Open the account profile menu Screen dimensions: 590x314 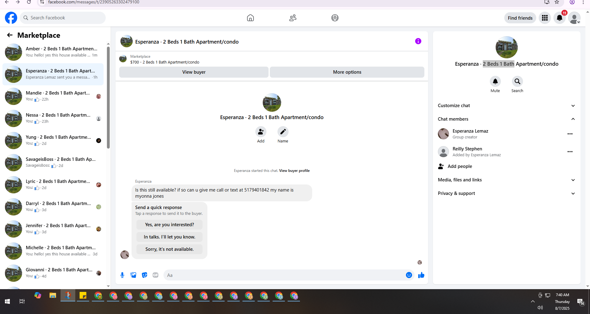tap(574, 18)
